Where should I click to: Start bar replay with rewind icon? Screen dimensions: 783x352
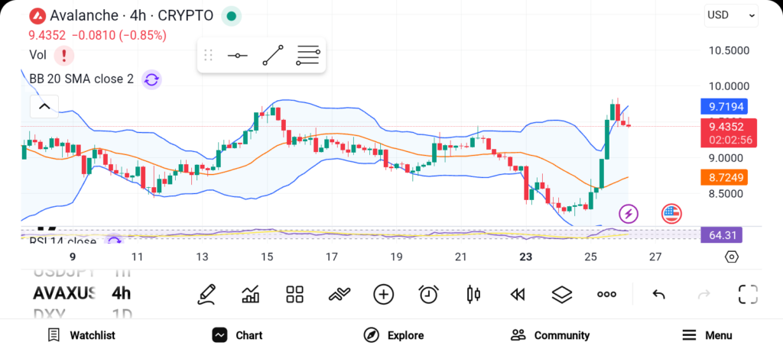coord(518,294)
